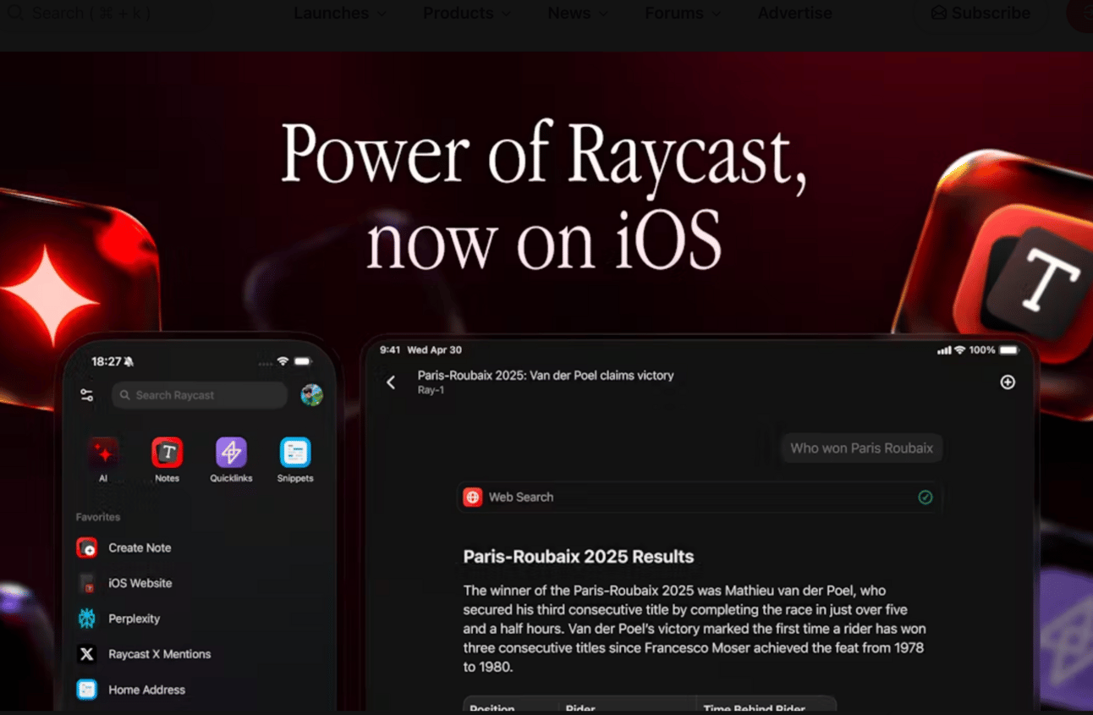1093x715 pixels.
Task: Click the 100% battery percentage text
Action: 982,350
